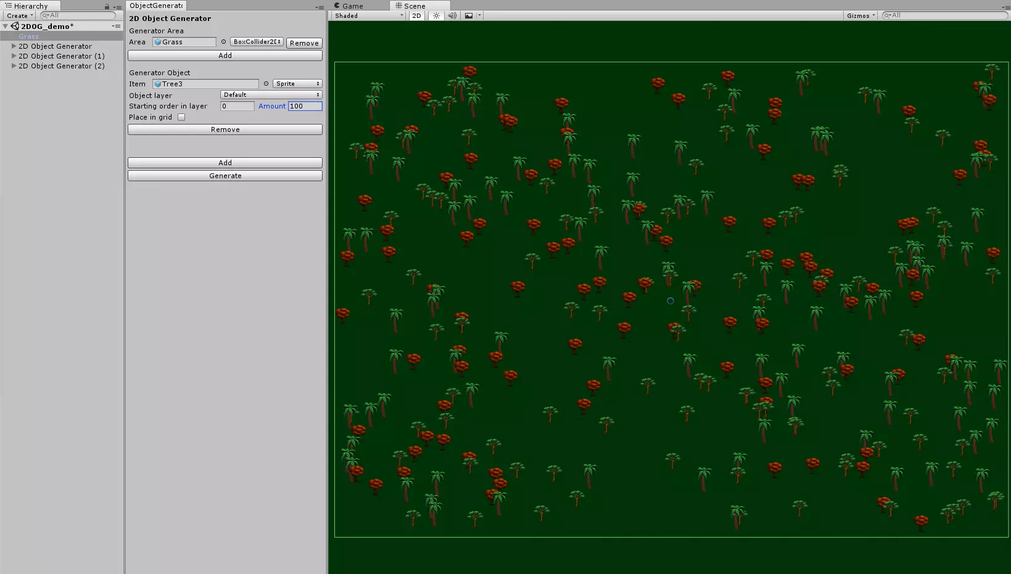Open the Sprite type dropdown
1011x574 pixels.
coord(297,84)
